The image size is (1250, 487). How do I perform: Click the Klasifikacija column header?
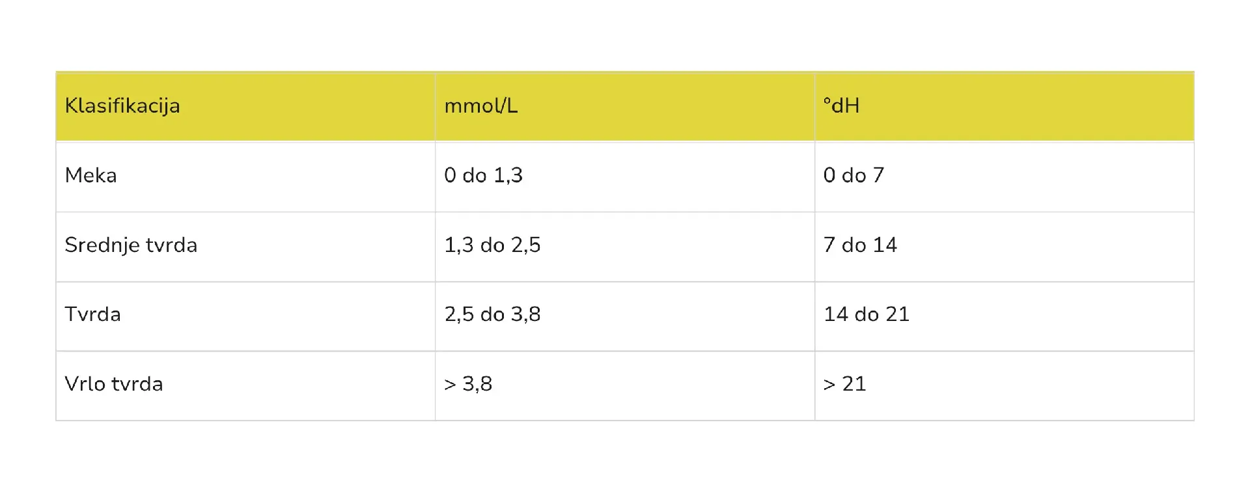point(122,105)
